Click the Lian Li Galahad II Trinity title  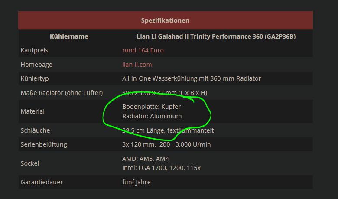(216, 36)
